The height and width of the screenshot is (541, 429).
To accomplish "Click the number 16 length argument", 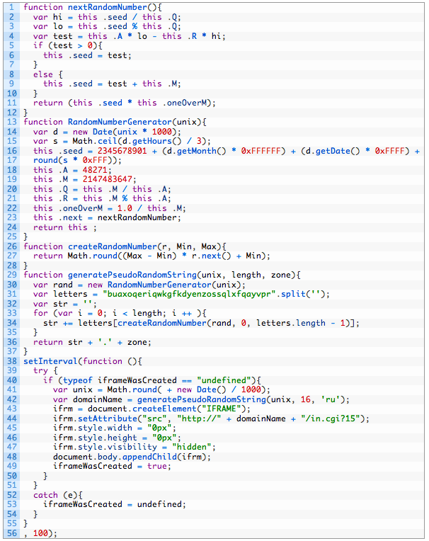I will [306, 399].
